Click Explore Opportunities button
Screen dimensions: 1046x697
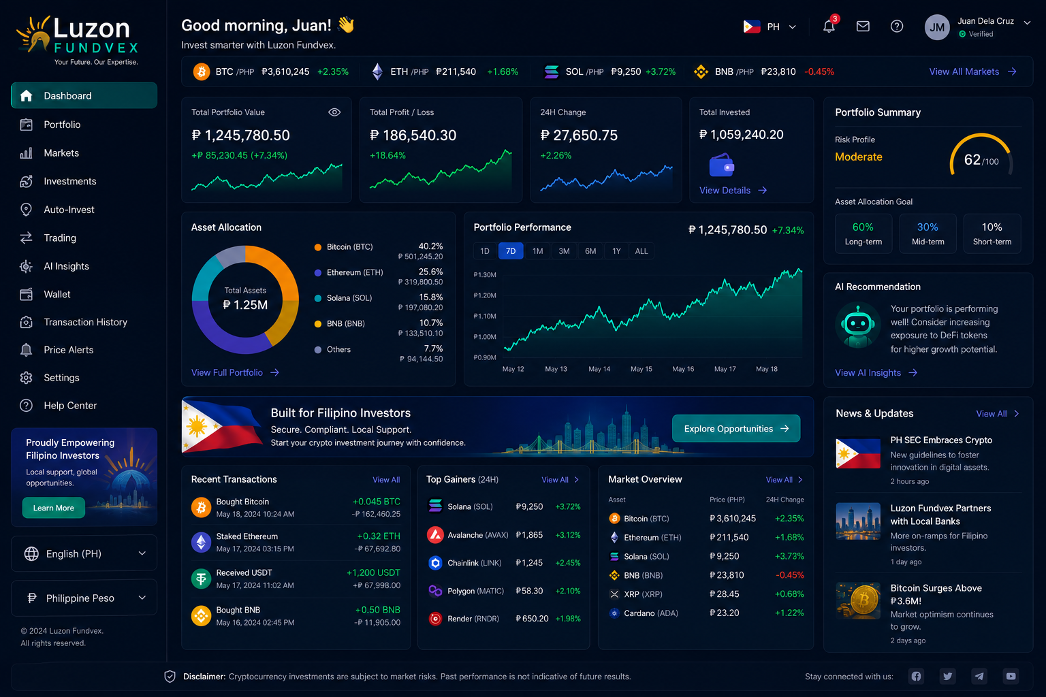pos(736,428)
